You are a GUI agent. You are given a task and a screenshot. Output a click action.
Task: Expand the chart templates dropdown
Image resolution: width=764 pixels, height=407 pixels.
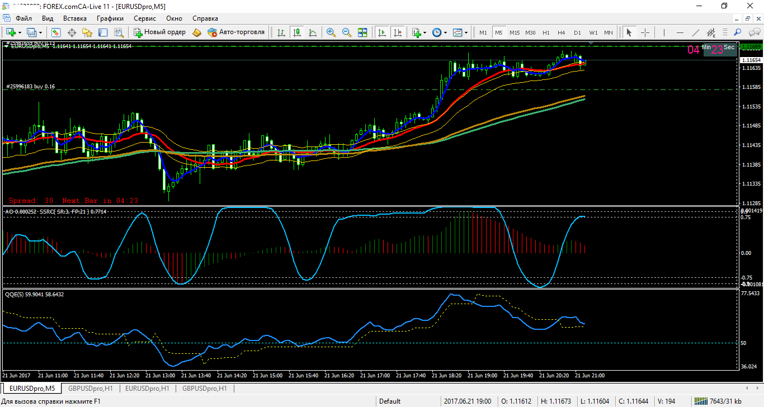[466, 32]
